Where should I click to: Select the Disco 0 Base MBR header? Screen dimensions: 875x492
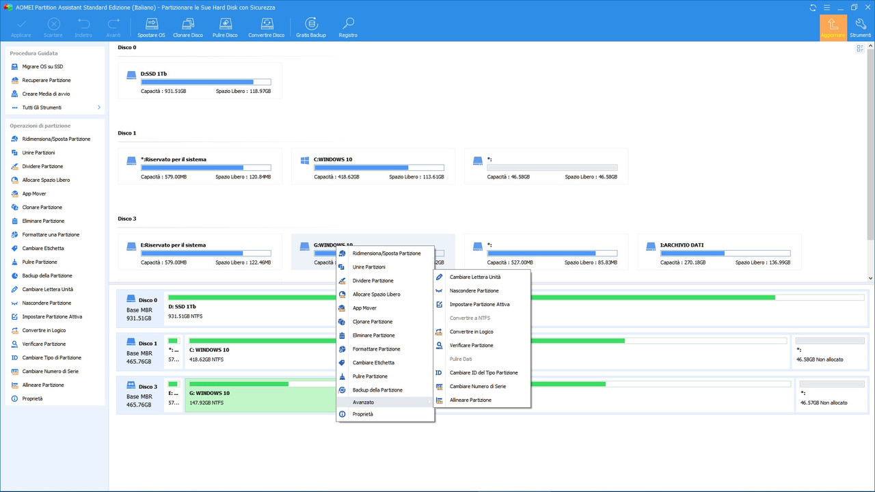(139, 309)
